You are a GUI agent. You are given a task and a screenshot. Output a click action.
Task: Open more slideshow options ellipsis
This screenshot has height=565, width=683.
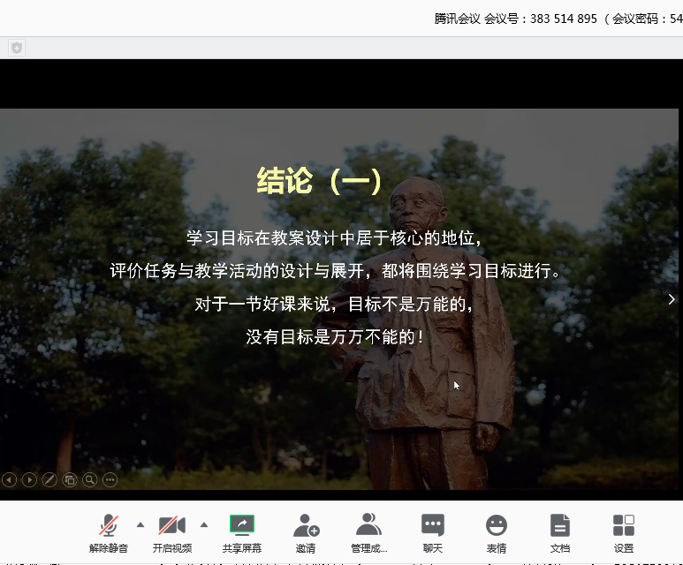110,479
